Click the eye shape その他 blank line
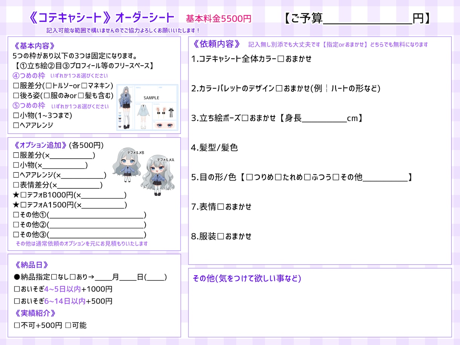The height and width of the screenshot is (345, 460). click(x=385, y=178)
